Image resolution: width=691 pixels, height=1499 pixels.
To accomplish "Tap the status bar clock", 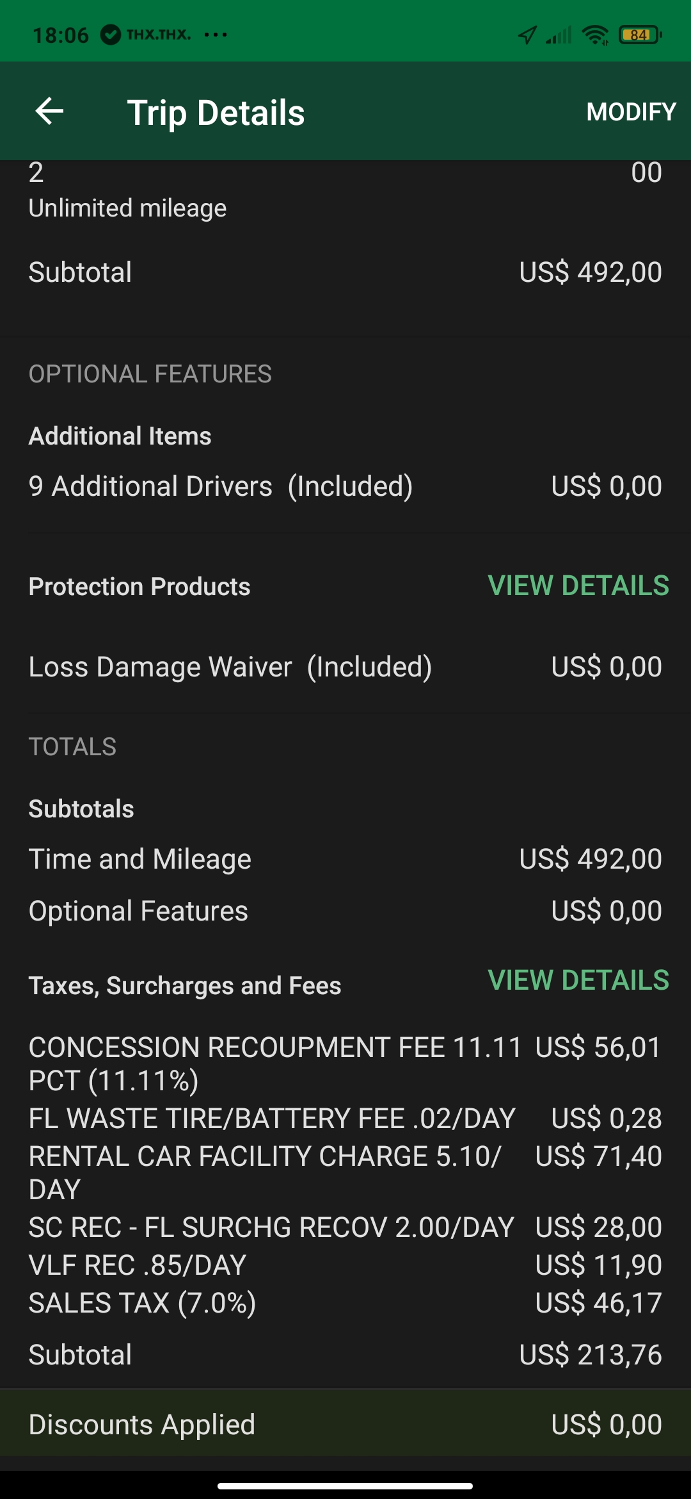I will click(x=61, y=35).
